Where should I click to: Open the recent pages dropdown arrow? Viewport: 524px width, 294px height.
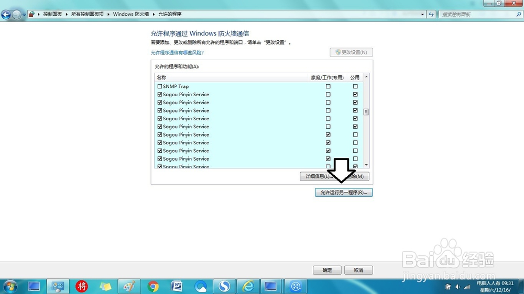coord(24,15)
